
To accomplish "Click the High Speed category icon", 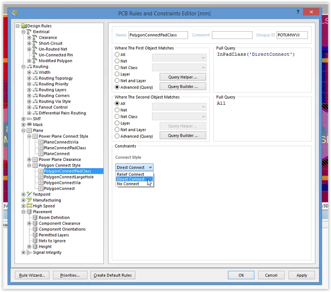I will (29, 206).
